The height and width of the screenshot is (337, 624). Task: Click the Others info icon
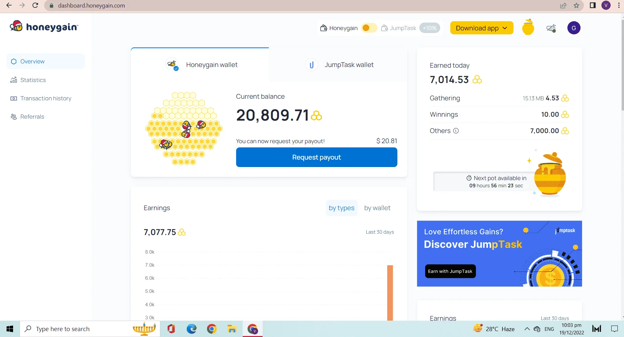point(456,131)
